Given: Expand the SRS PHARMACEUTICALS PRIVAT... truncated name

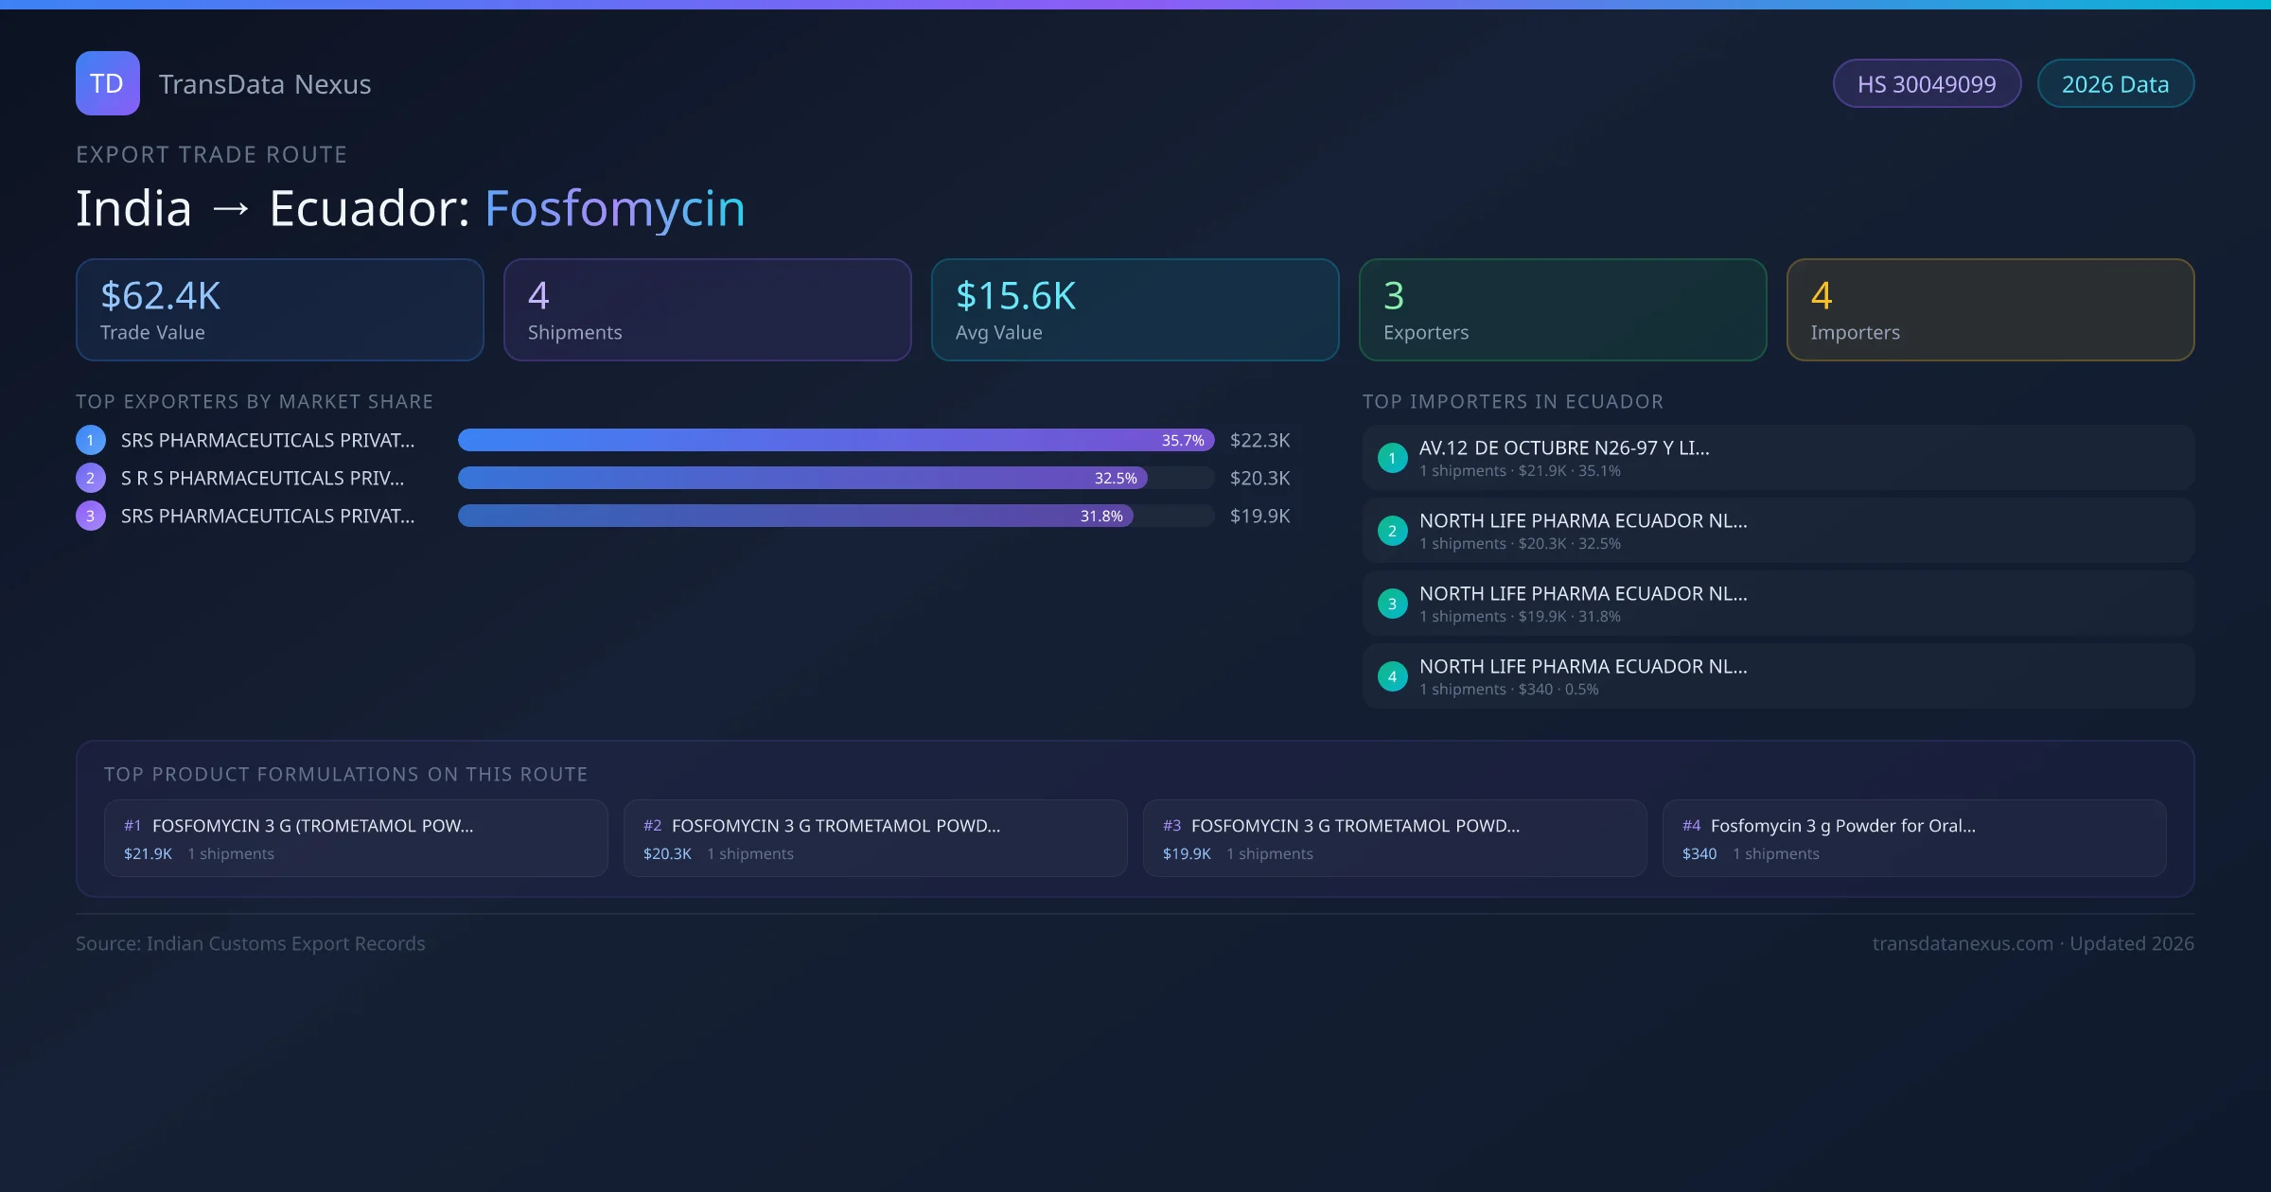Looking at the screenshot, I should coord(266,440).
